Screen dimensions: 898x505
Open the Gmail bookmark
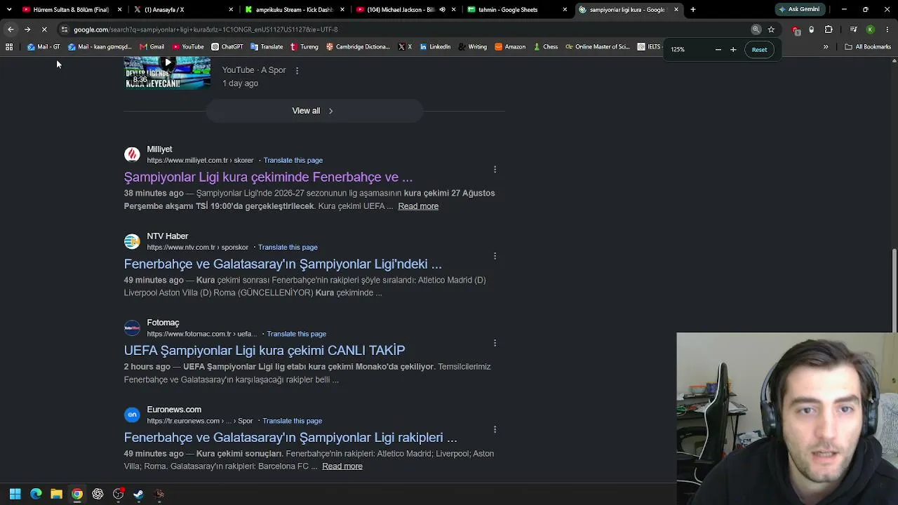(x=152, y=47)
